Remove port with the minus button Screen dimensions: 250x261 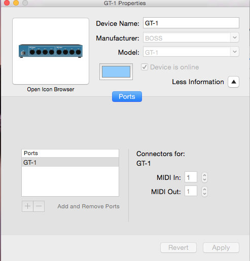click(x=39, y=206)
